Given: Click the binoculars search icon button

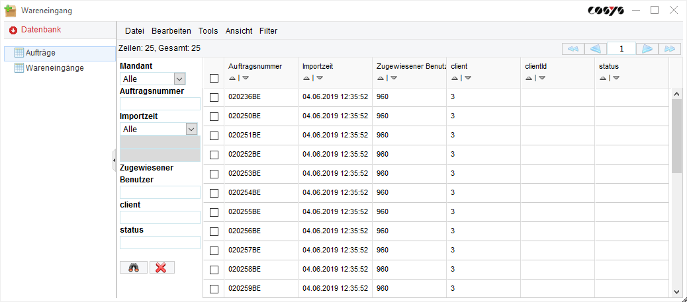Looking at the screenshot, I should [134, 268].
